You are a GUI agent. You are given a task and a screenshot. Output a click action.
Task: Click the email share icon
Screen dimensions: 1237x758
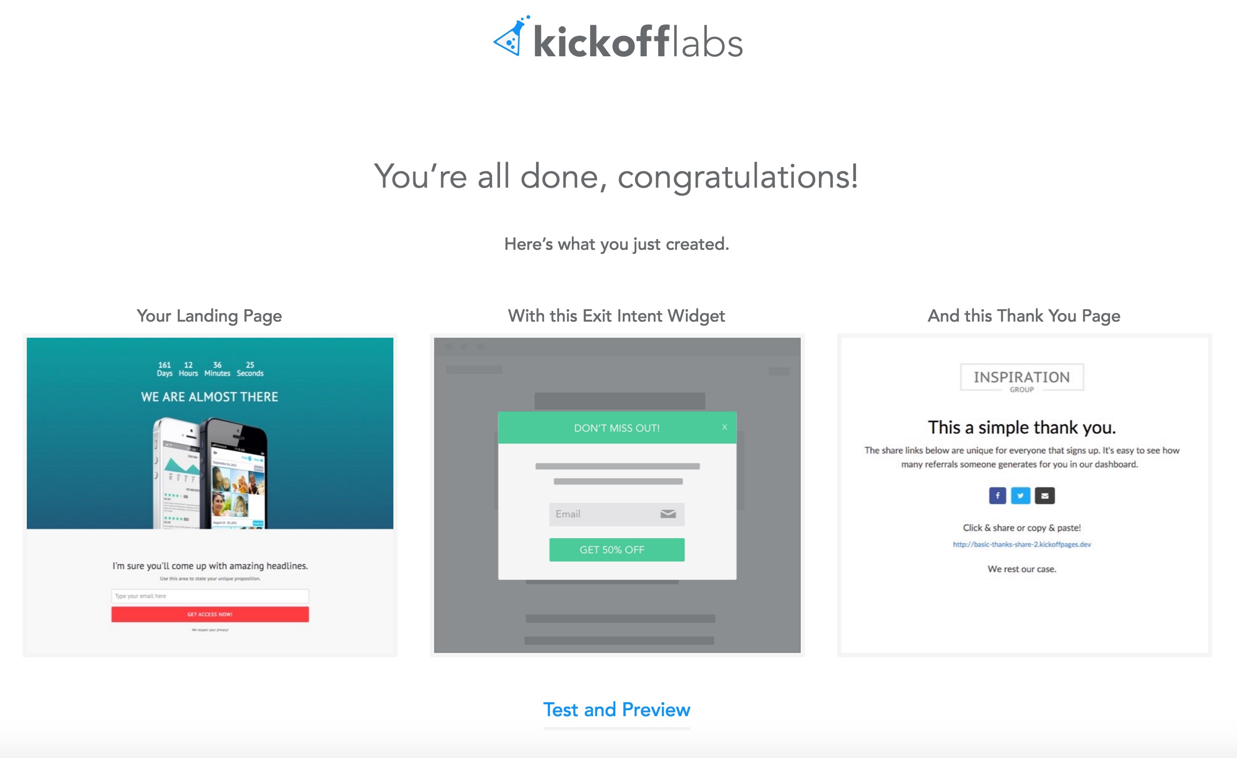click(x=1045, y=496)
